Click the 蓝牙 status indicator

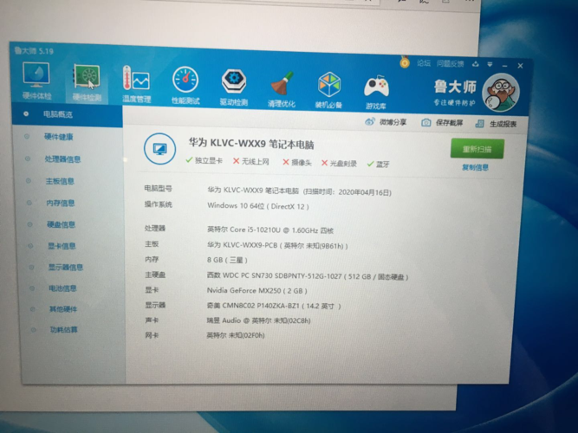379,164
